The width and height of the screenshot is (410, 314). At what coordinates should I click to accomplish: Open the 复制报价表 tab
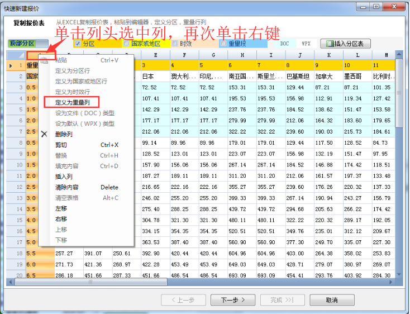pos(28,23)
